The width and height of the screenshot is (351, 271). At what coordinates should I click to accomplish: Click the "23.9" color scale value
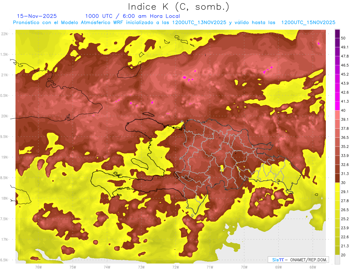coord(345,228)
